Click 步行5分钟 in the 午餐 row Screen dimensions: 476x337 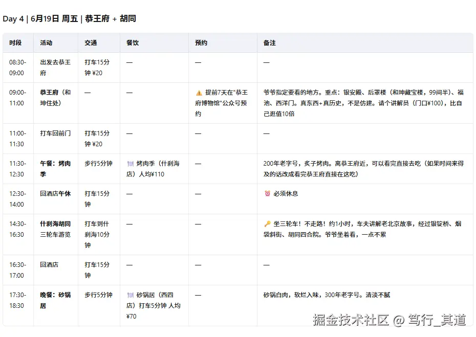[x=98, y=164]
